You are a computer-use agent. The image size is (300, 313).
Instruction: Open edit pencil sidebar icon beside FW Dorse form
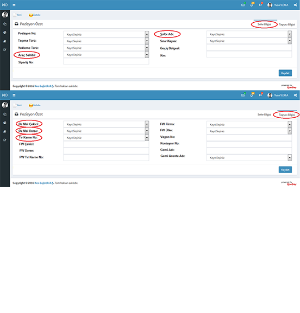[5, 140]
